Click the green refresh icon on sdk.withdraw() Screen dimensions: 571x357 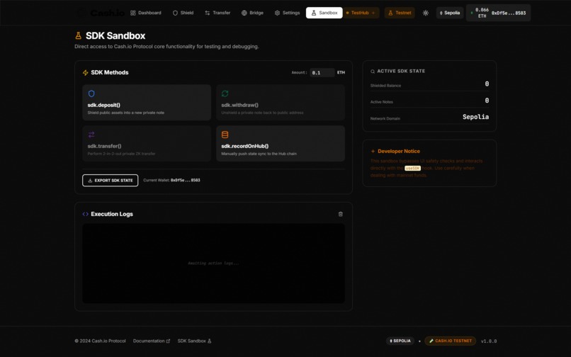tap(225, 93)
